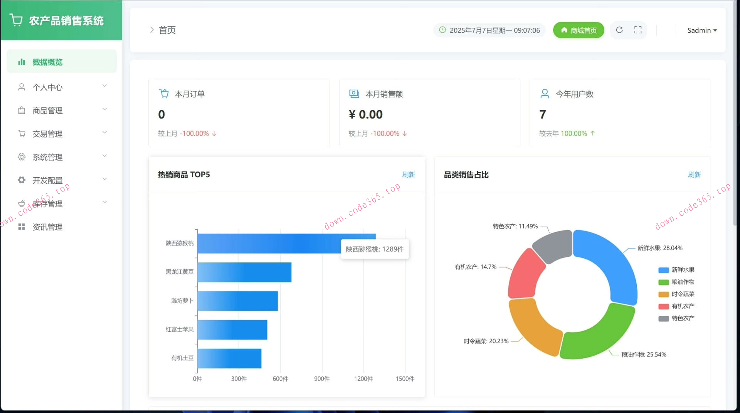This screenshot has height=413, width=740.
Task: Expand the 个人中心 menu
Action: click(62, 87)
